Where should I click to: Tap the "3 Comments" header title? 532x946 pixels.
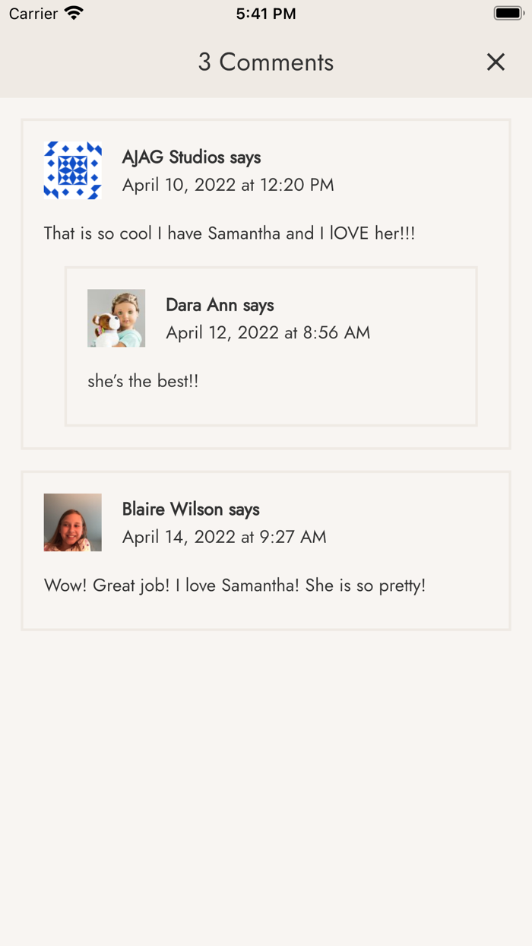coord(266,62)
